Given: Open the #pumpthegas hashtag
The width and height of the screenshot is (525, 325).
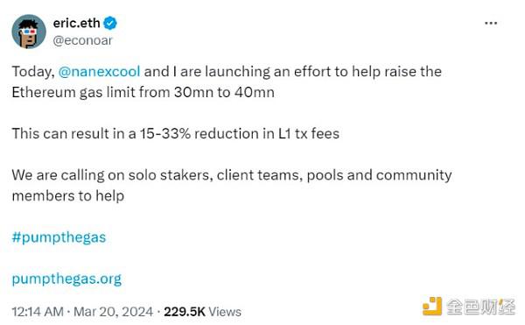Looking at the screenshot, I should [59, 237].
